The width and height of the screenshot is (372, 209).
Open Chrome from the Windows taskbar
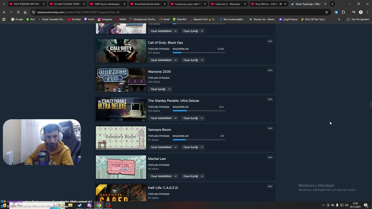coord(99,205)
